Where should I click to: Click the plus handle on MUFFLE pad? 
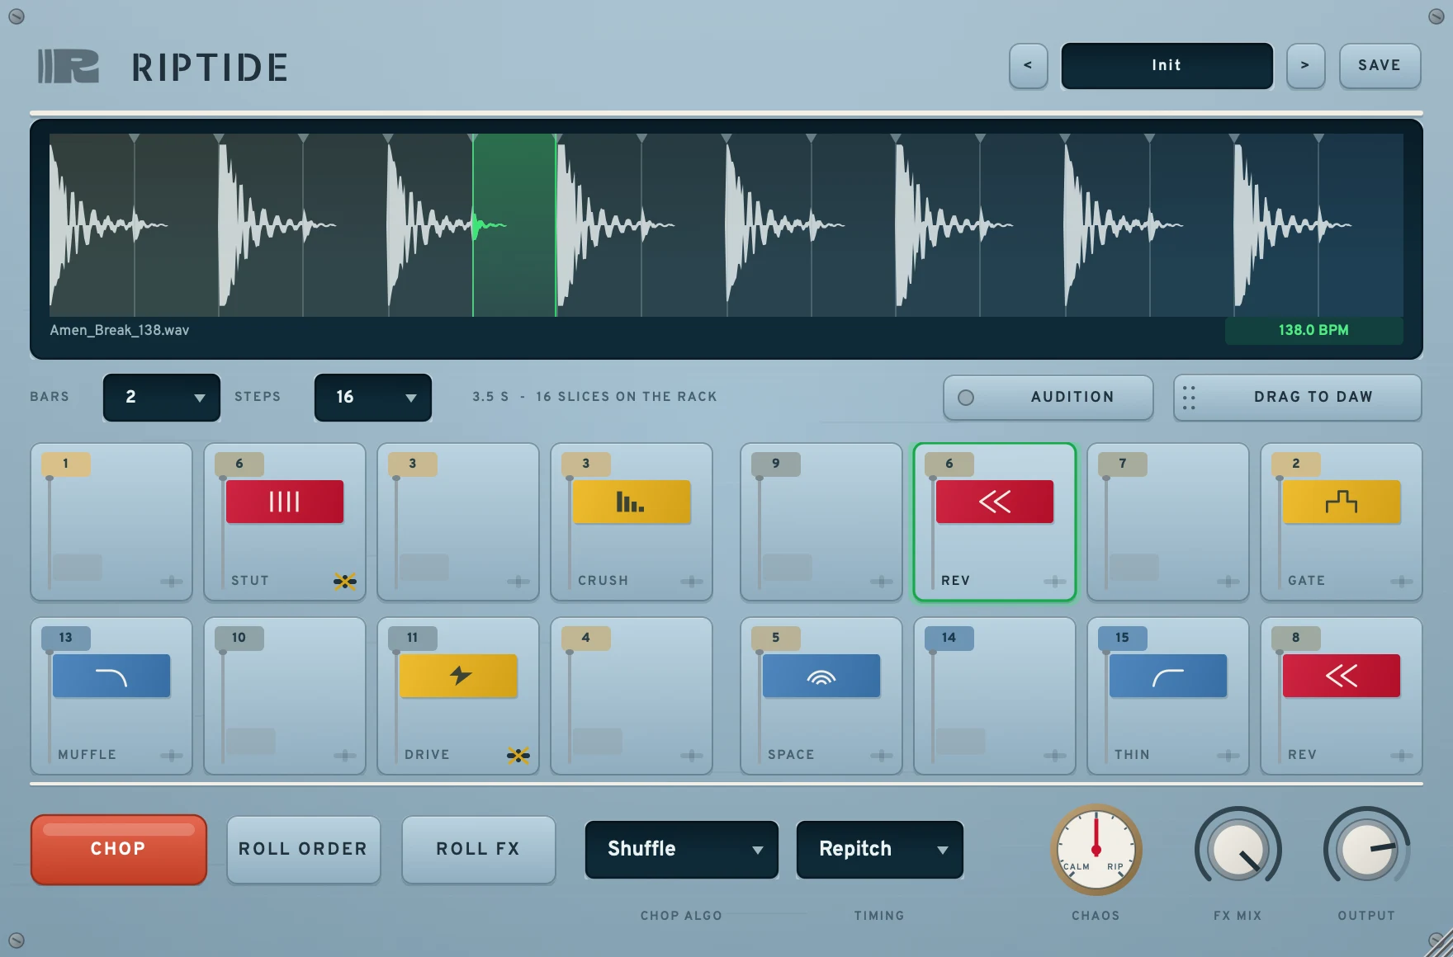172,755
